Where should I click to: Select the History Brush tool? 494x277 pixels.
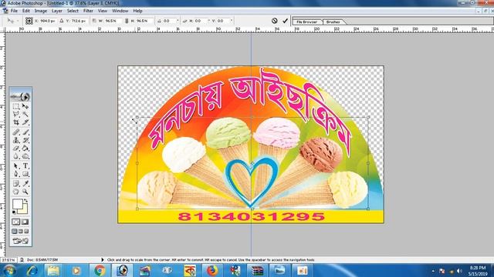pos(25,140)
